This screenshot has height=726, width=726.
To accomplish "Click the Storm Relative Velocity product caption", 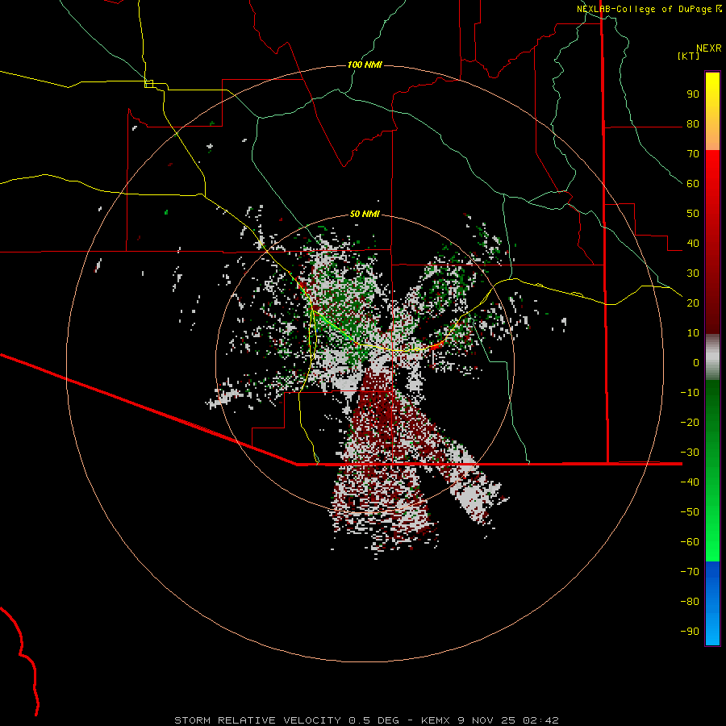I will click(x=366, y=720).
